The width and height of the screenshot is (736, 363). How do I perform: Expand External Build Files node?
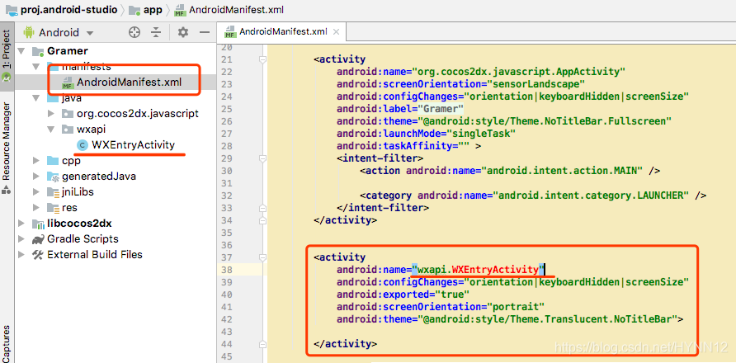tap(21, 255)
